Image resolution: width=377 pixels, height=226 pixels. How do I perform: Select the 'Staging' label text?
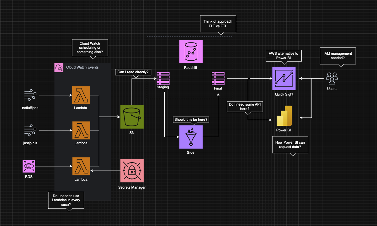(x=163, y=87)
